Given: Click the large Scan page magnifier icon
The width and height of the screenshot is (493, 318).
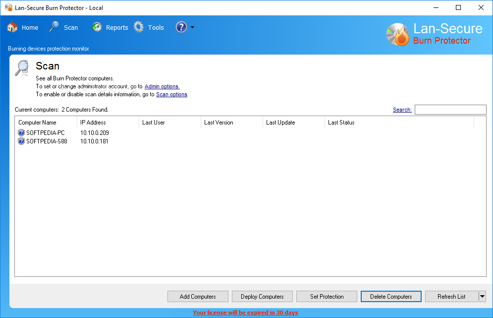Looking at the screenshot, I should [22, 68].
